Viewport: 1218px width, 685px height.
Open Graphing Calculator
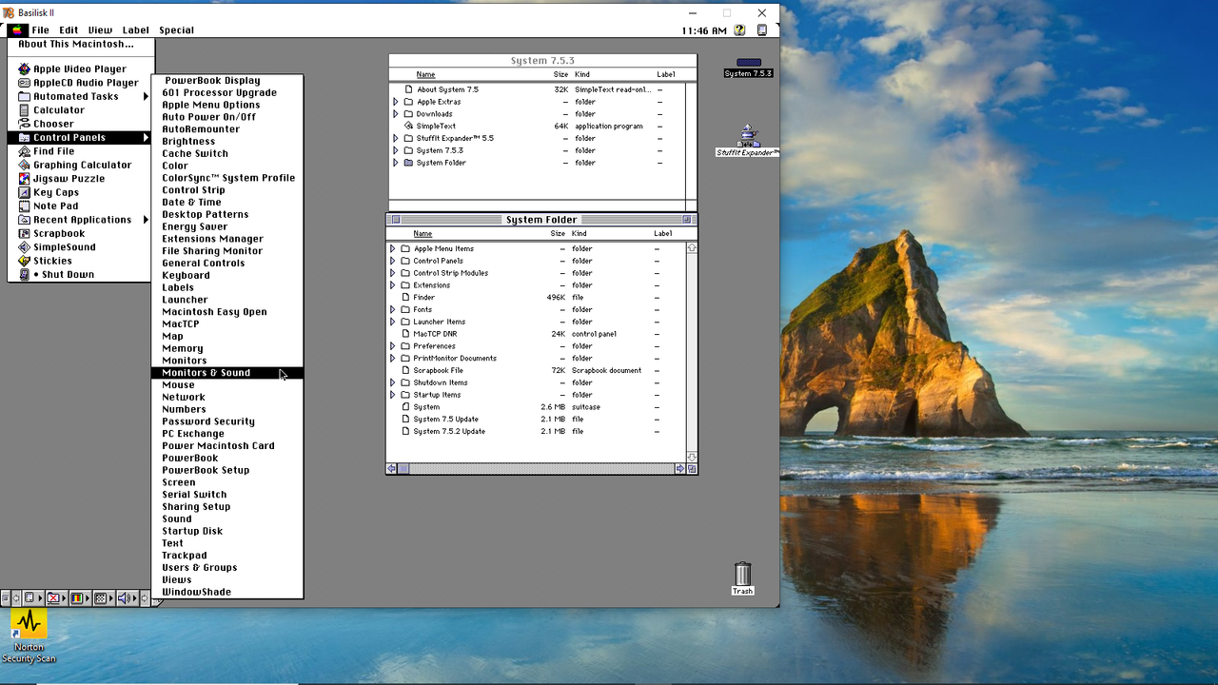[x=80, y=165]
